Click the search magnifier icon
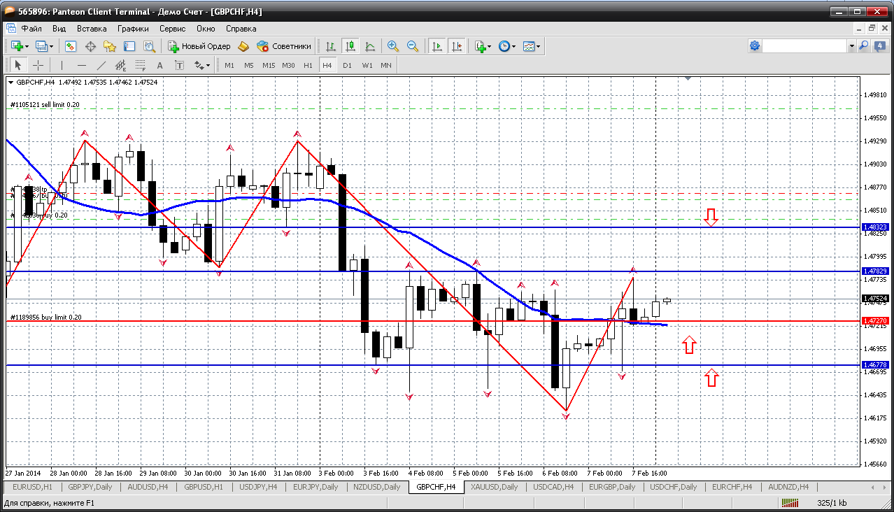894x512 pixels. [x=864, y=45]
